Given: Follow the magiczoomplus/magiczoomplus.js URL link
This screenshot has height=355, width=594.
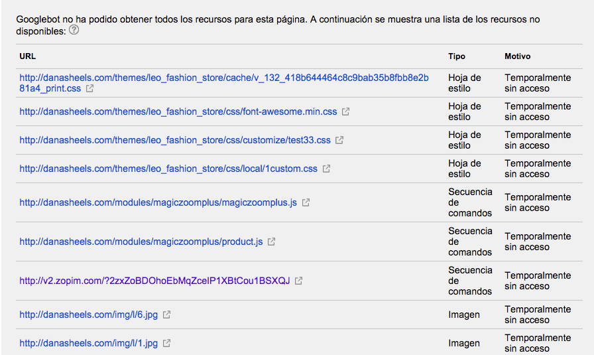Looking at the screenshot, I should (158, 202).
